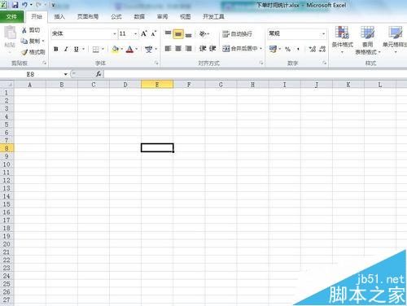Click the comma style icon

point(298,49)
